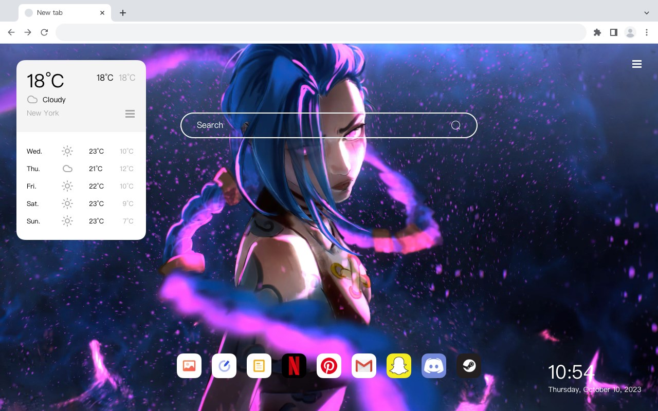Open the Gmail shortcut
Screen dimensions: 658x411
[x=364, y=366]
